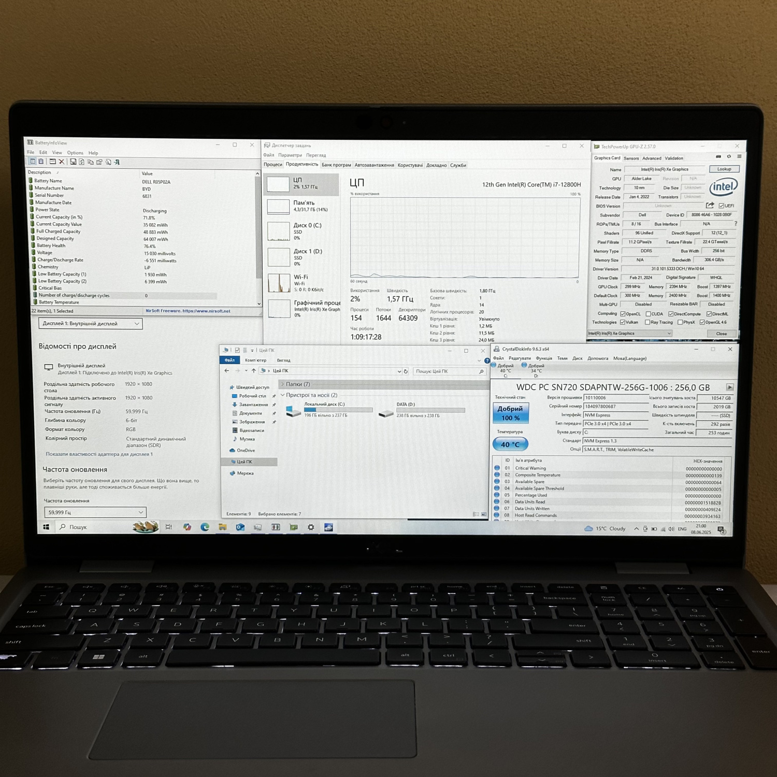Image resolution: width=777 pixels, height=777 pixels.
Task: Click the 40 °C temperature button in CrystalDiskInfo
Action: (510, 444)
